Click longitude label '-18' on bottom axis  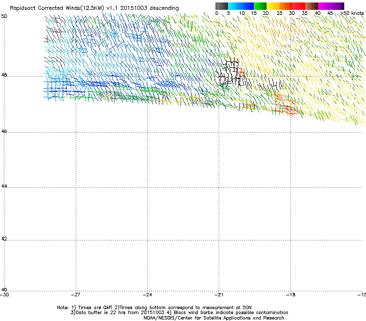291,295
